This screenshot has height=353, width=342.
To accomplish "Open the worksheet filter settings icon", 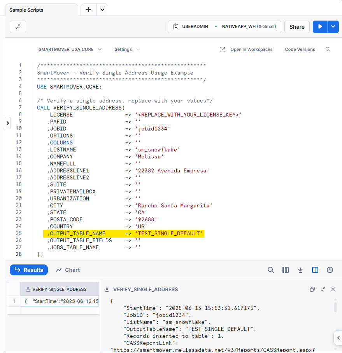I will [18, 26].
